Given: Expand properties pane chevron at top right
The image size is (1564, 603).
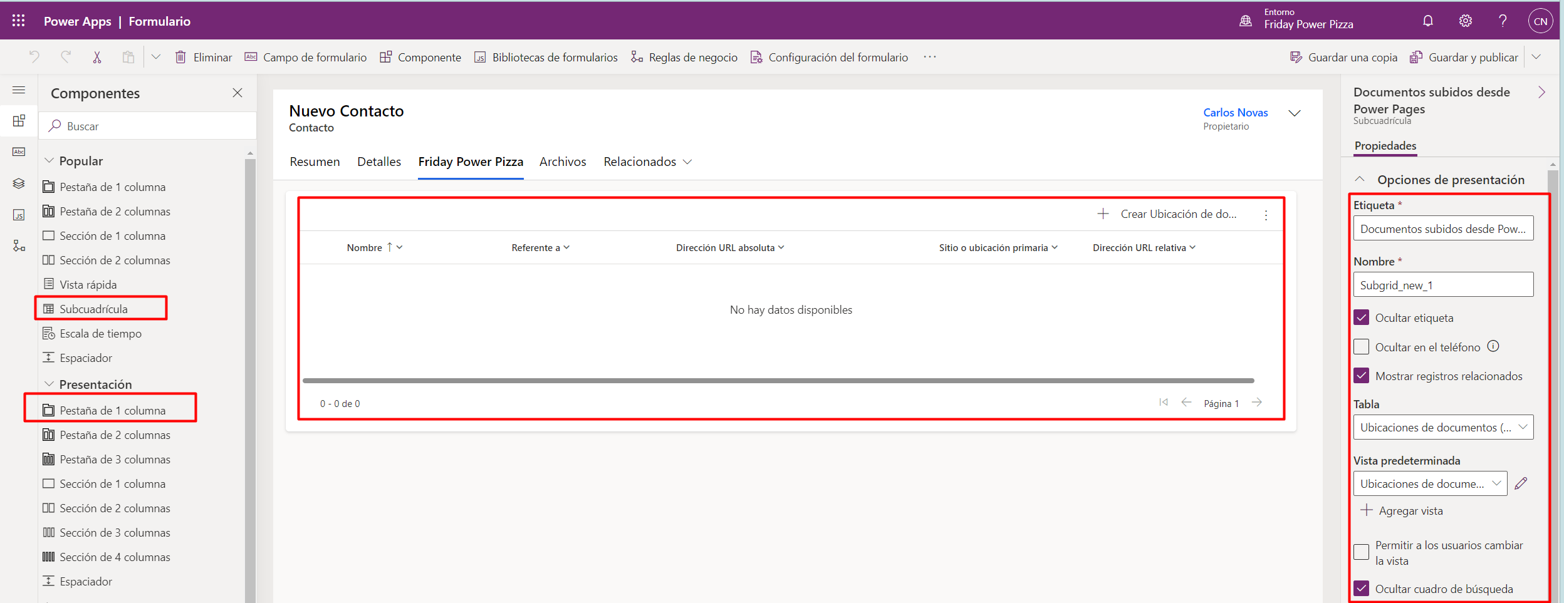Looking at the screenshot, I should click(x=1541, y=93).
